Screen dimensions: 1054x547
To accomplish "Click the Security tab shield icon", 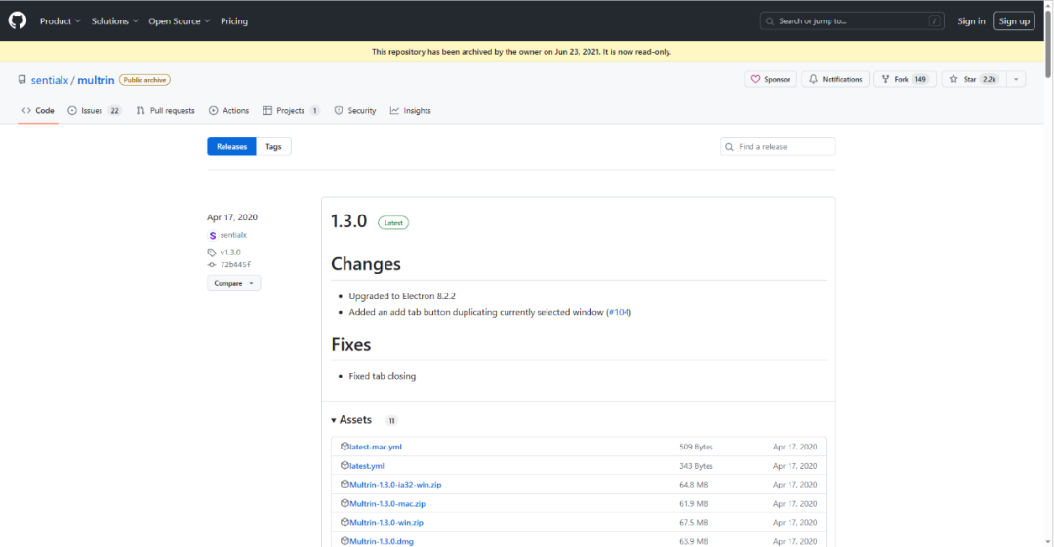I will tap(338, 111).
